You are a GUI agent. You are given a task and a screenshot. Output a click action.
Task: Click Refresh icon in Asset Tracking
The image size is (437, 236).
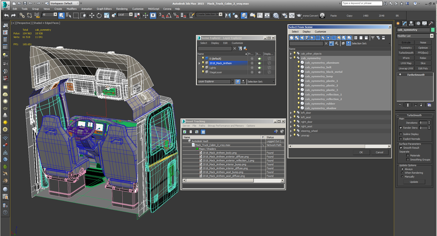(x=185, y=132)
